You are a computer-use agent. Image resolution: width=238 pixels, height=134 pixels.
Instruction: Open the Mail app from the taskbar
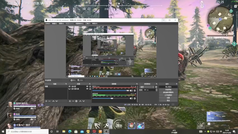click(82, 131)
